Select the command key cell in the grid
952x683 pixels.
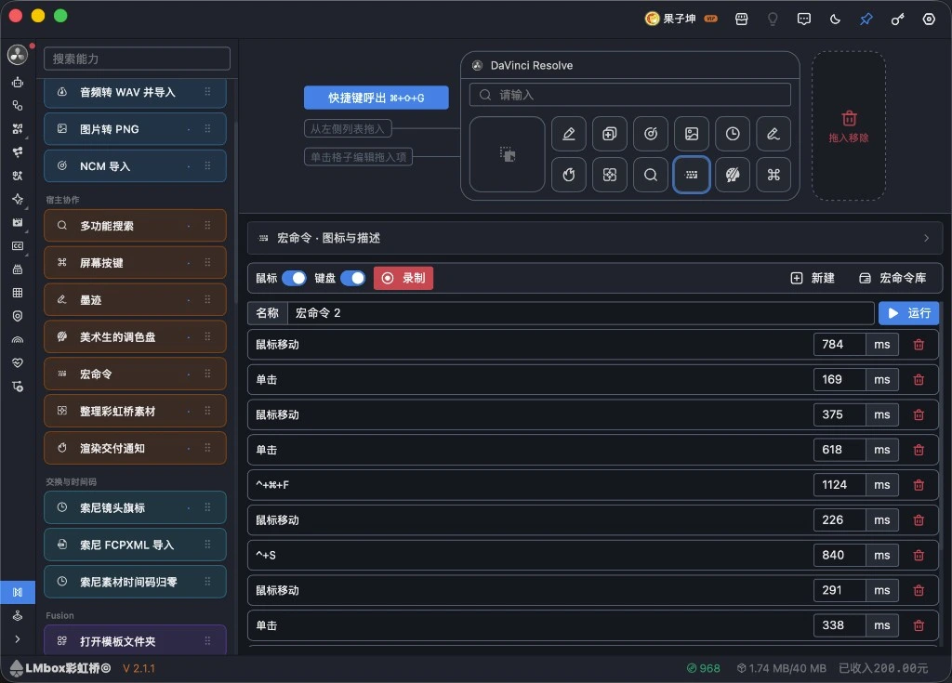pyautogui.click(x=773, y=175)
